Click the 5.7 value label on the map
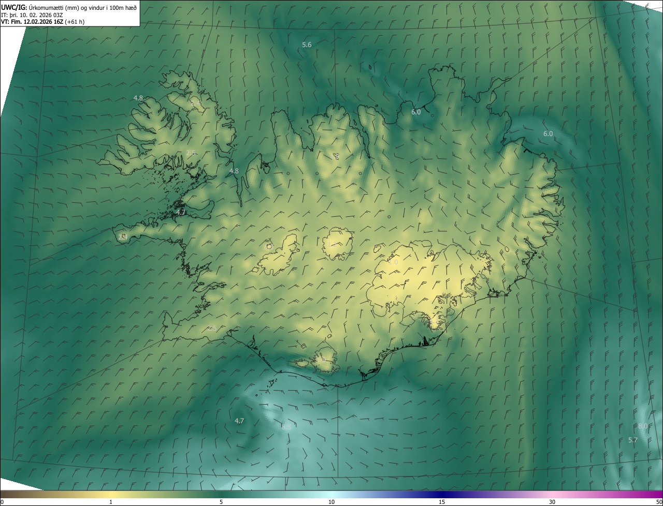Image resolution: width=663 pixels, height=506 pixels. [632, 440]
